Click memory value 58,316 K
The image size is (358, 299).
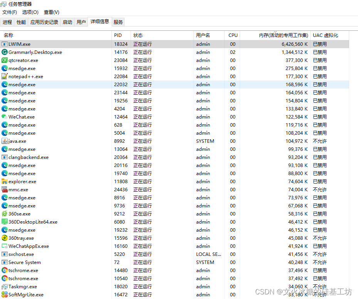(x=298, y=214)
